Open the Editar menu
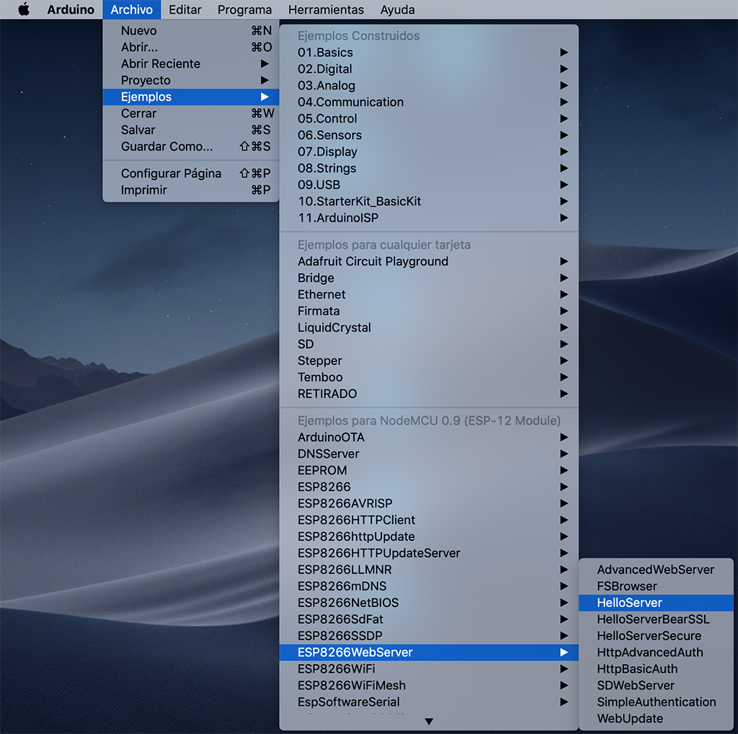738x734 pixels. pos(185,9)
